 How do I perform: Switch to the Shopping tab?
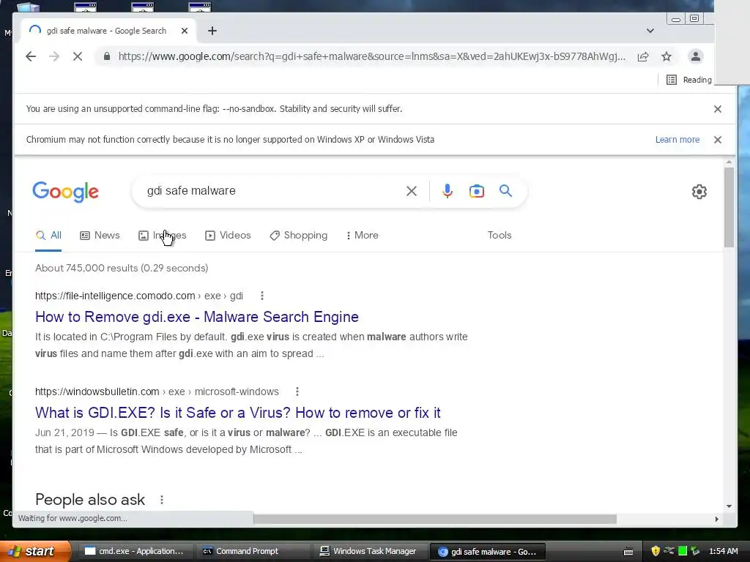pos(299,235)
